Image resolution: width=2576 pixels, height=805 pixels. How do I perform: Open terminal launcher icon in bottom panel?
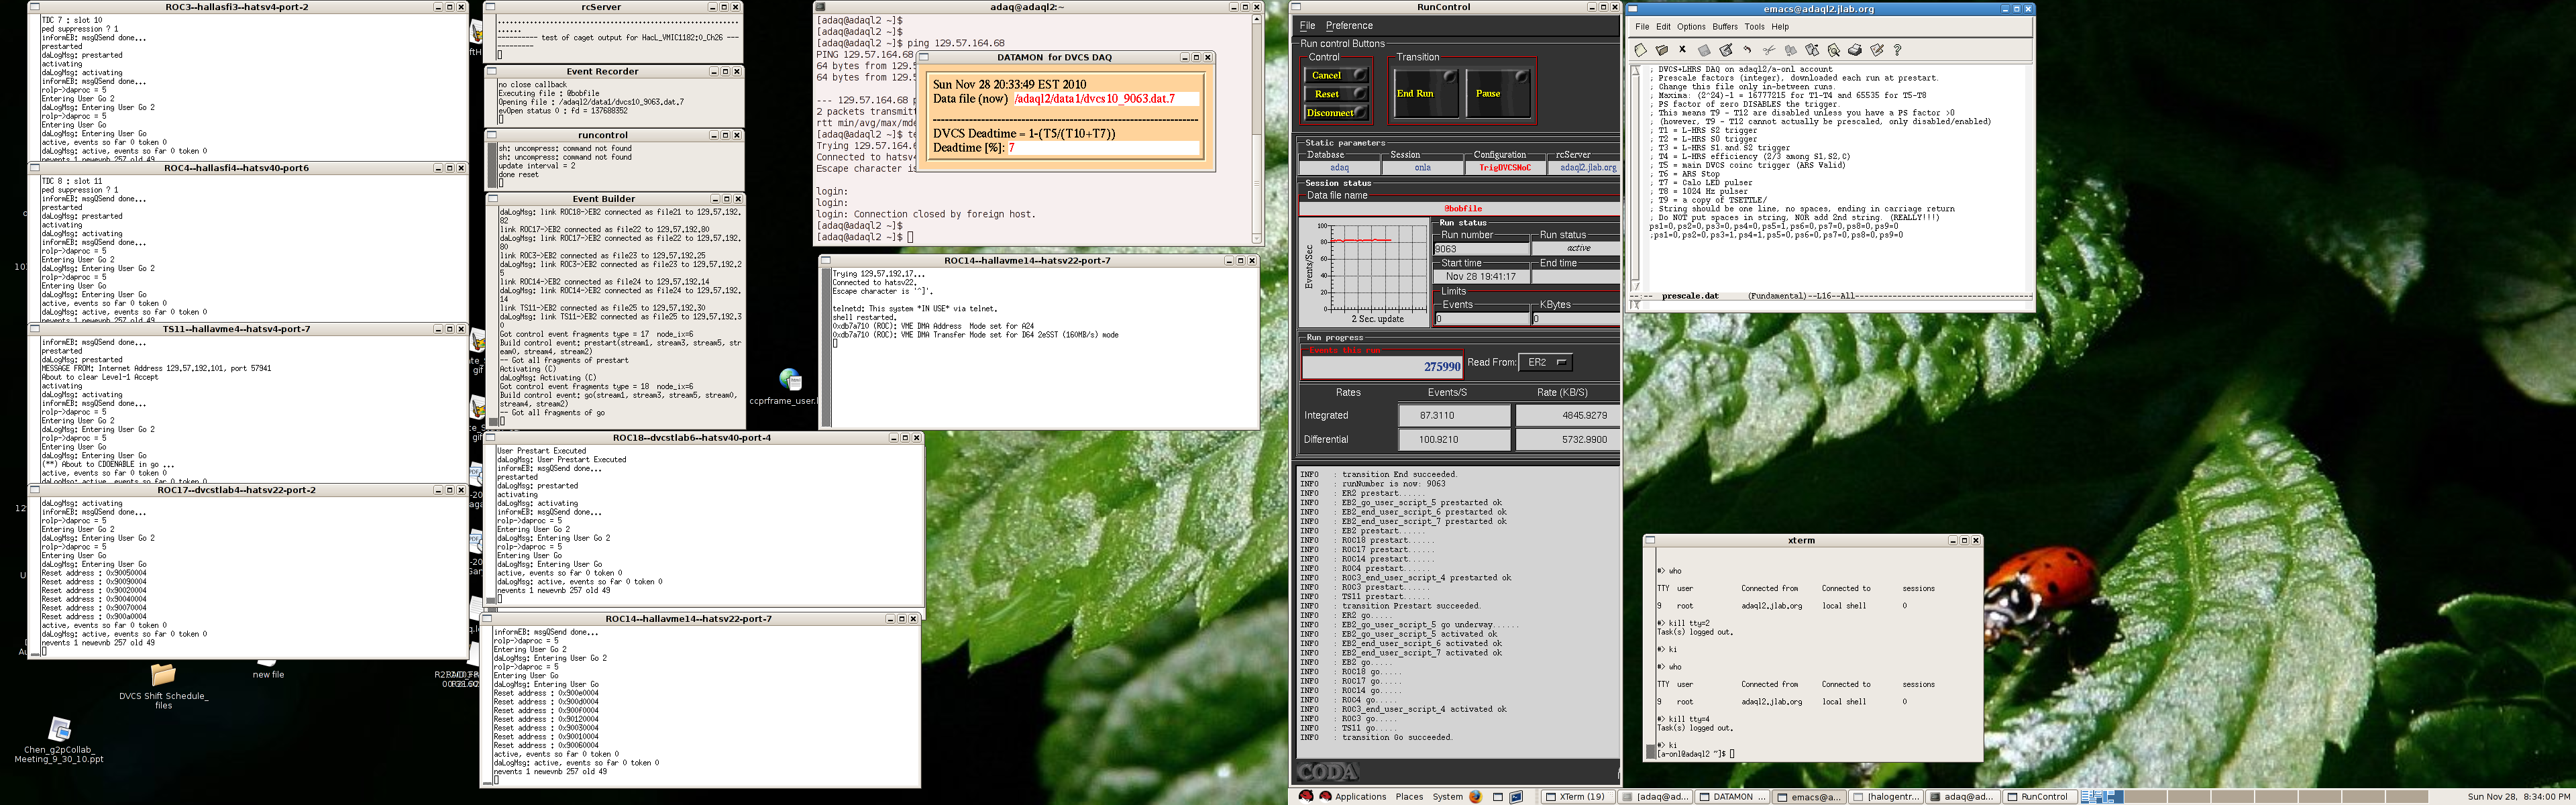(1517, 797)
